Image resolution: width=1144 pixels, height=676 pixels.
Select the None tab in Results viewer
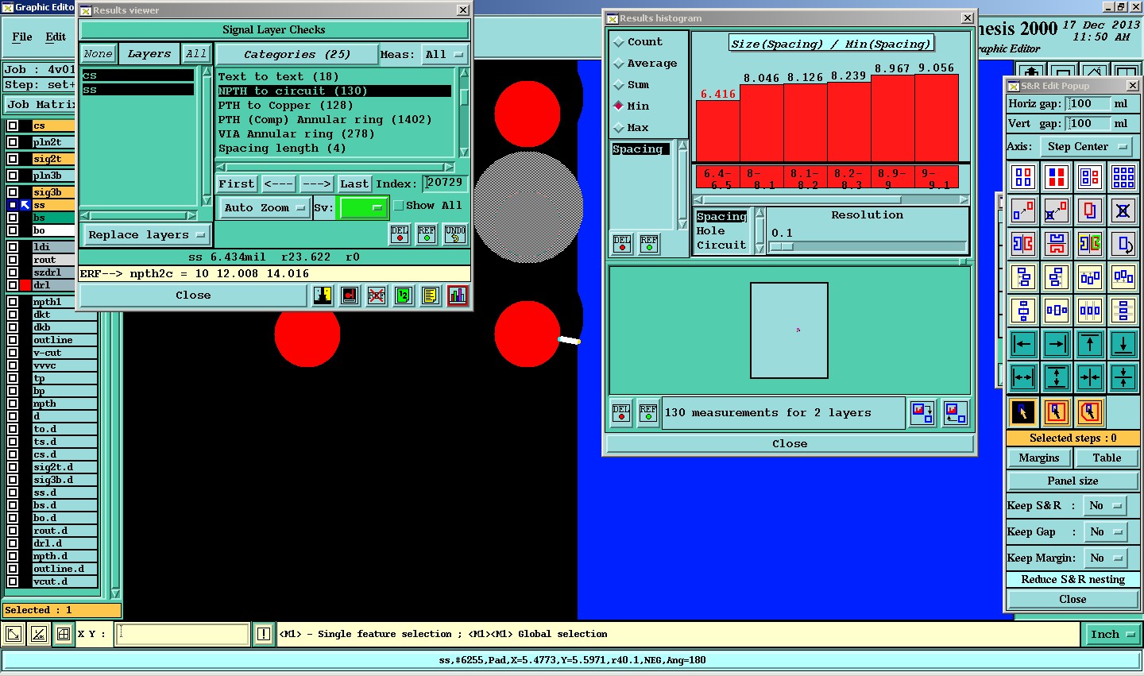[98, 54]
